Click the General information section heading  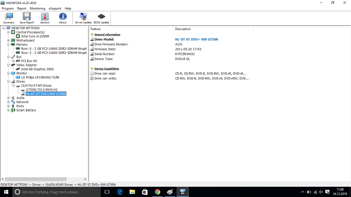tap(107, 35)
